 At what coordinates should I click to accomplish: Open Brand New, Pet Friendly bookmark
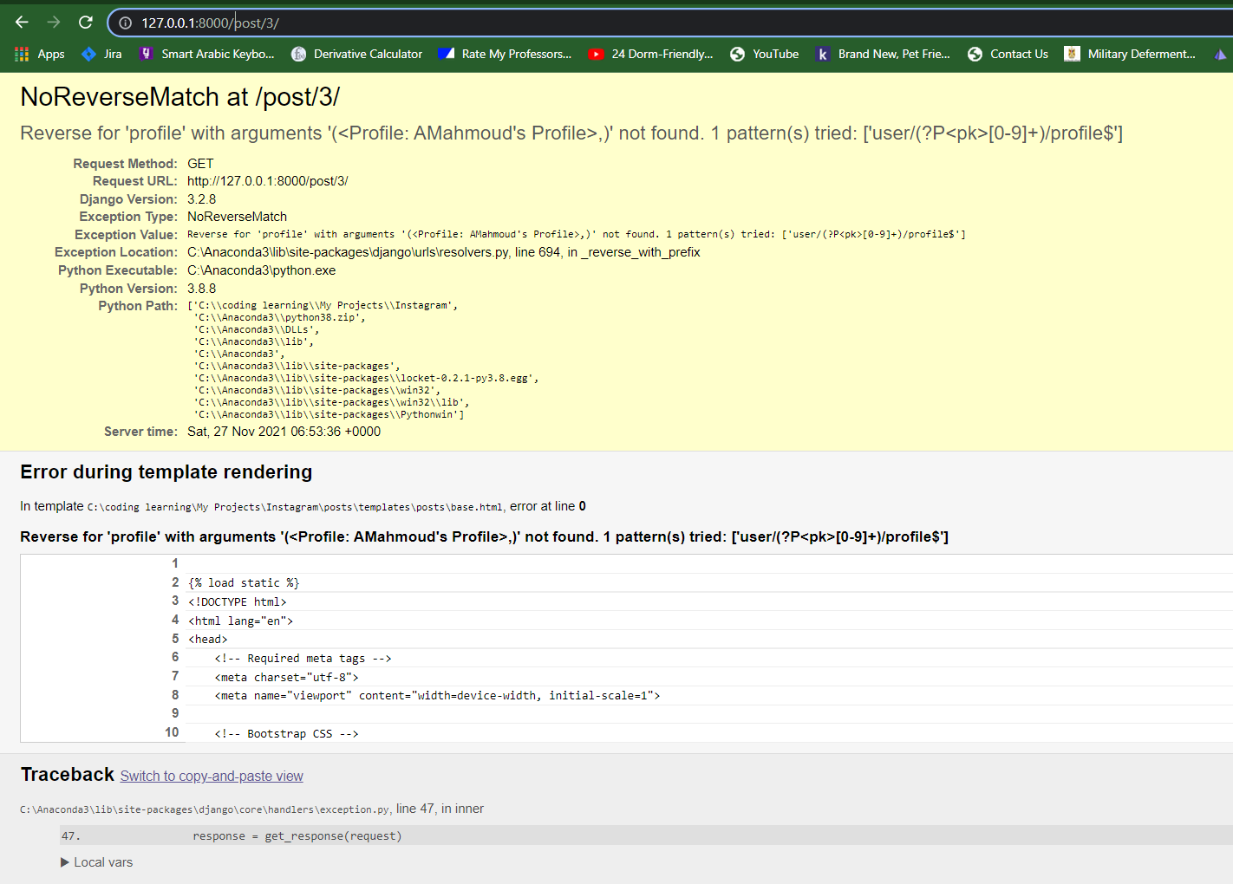click(883, 54)
